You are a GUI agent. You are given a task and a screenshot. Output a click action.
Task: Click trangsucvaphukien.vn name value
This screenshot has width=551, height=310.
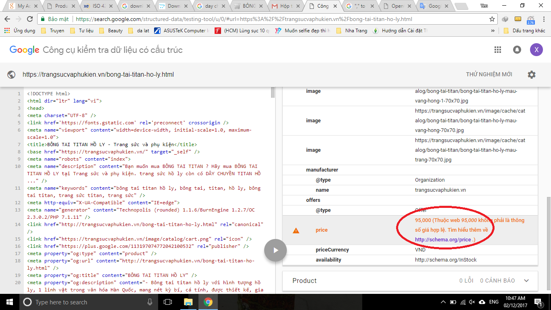click(x=440, y=190)
